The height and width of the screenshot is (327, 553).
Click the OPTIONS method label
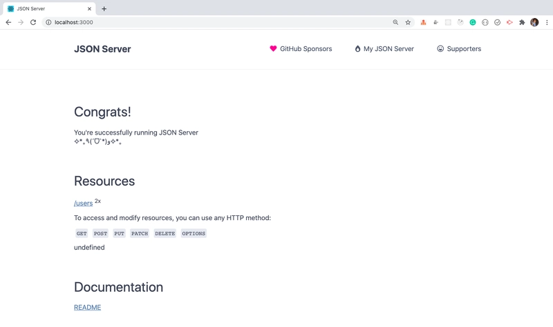click(194, 233)
